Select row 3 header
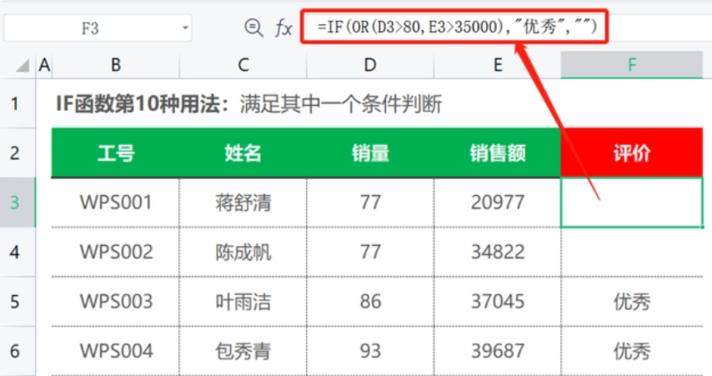This screenshot has height=376, width=712. tap(16, 202)
